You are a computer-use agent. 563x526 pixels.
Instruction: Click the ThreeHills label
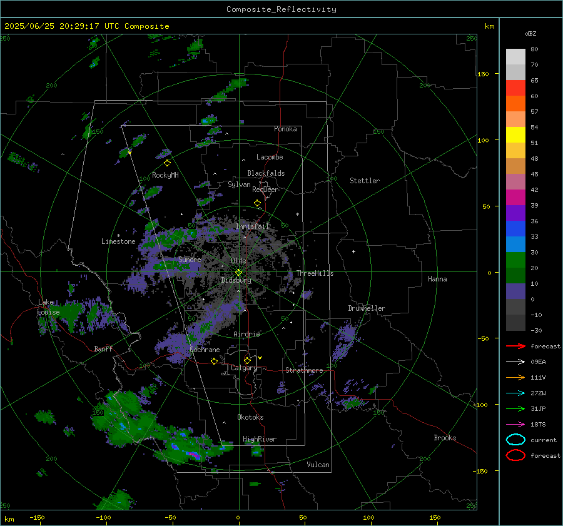315,273
